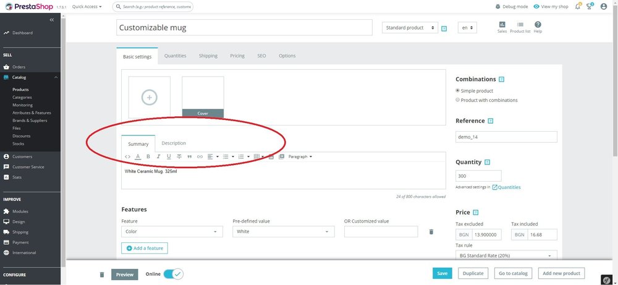Open the Standard product type dropdown
This screenshot has height=285, width=618.
point(410,28)
